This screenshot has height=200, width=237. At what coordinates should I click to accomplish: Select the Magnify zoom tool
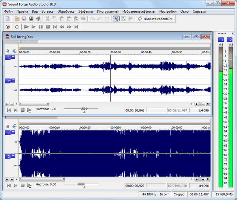click(123, 19)
